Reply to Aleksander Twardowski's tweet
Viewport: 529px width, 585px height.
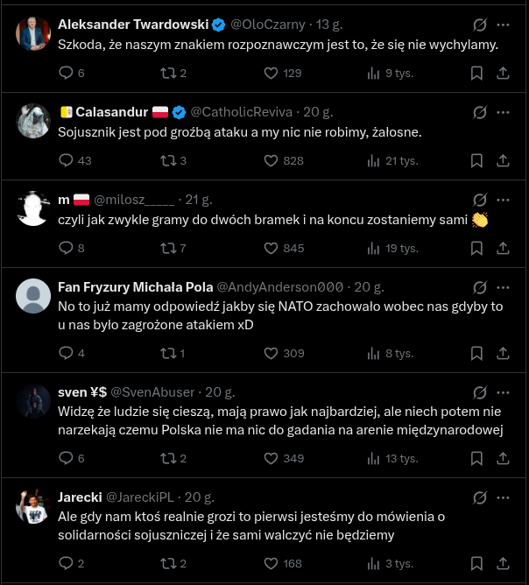[x=67, y=74]
